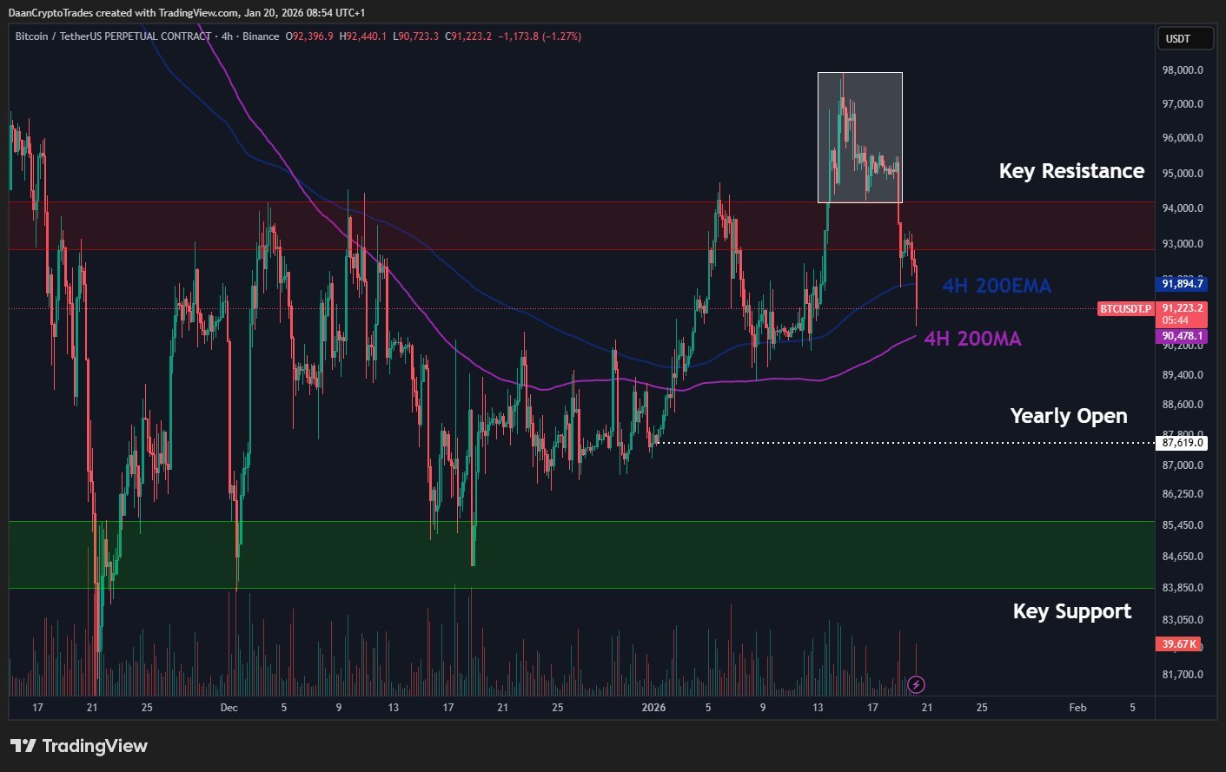This screenshot has height=772, width=1226.
Task: Click the 4H 200EMA annotation
Action: click(996, 286)
